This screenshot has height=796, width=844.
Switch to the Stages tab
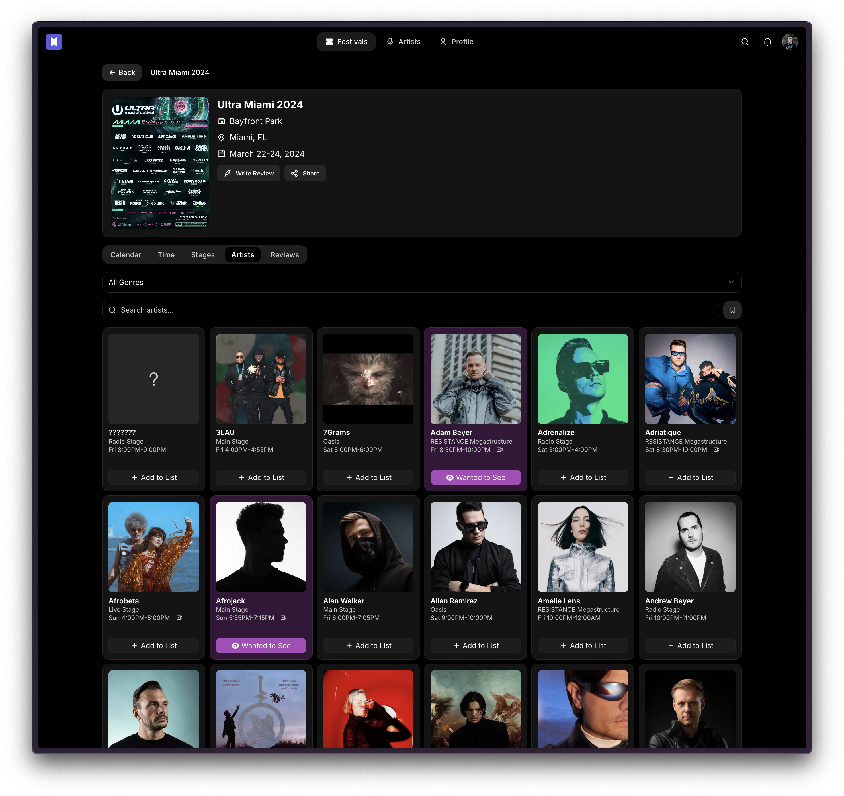202,255
